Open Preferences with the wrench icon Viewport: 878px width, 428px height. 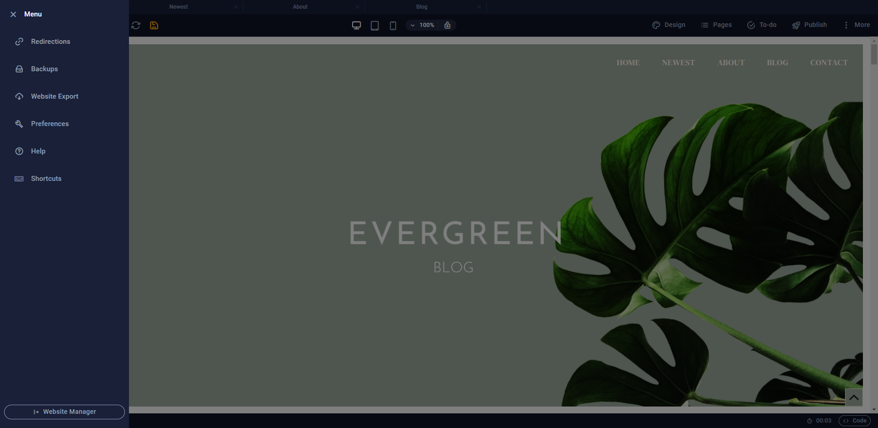click(x=19, y=124)
